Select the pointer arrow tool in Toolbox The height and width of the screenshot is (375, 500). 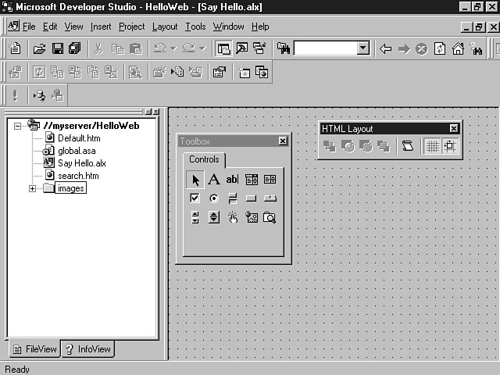(195, 180)
